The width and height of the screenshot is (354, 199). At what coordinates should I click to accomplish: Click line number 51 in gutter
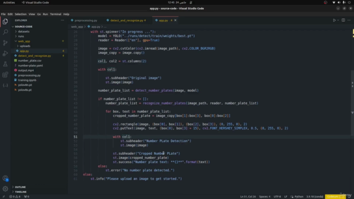[75, 137]
